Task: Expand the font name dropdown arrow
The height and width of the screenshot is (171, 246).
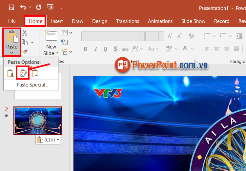Action: tap(142, 36)
